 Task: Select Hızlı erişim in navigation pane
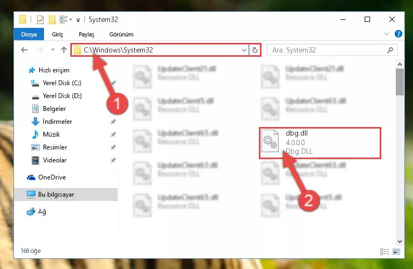(x=54, y=70)
